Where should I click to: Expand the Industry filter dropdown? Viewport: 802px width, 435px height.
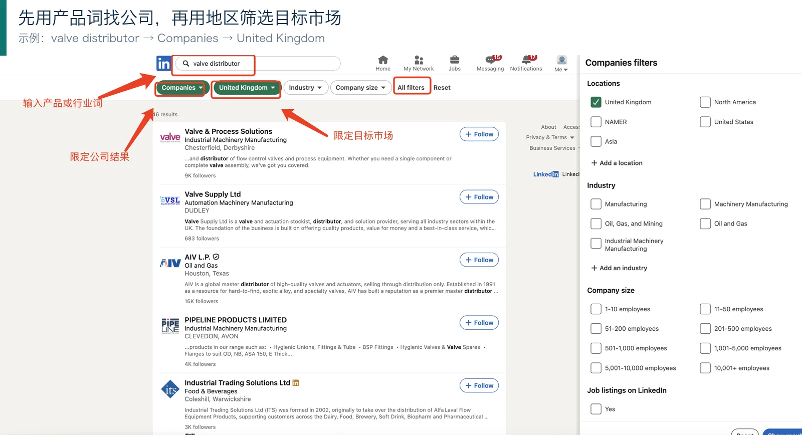(x=306, y=88)
